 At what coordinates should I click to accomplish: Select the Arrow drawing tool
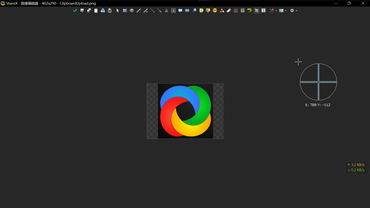point(160,11)
